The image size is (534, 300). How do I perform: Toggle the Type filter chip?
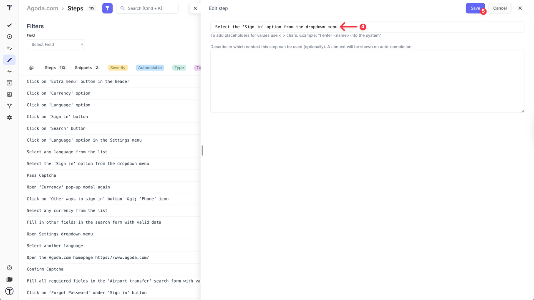tap(179, 67)
